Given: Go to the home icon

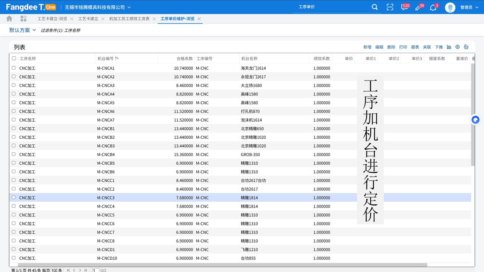Looking at the screenshot, I should pyautogui.click(x=9, y=19).
